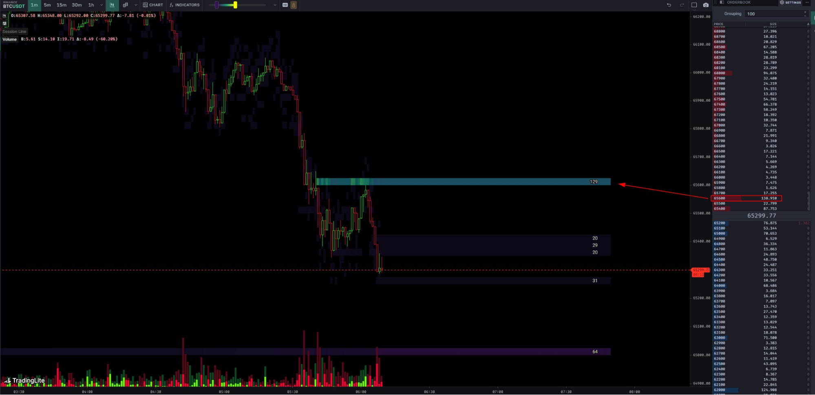Click the 06:00 time axis label
The width and height of the screenshot is (815, 395).
tap(360, 392)
